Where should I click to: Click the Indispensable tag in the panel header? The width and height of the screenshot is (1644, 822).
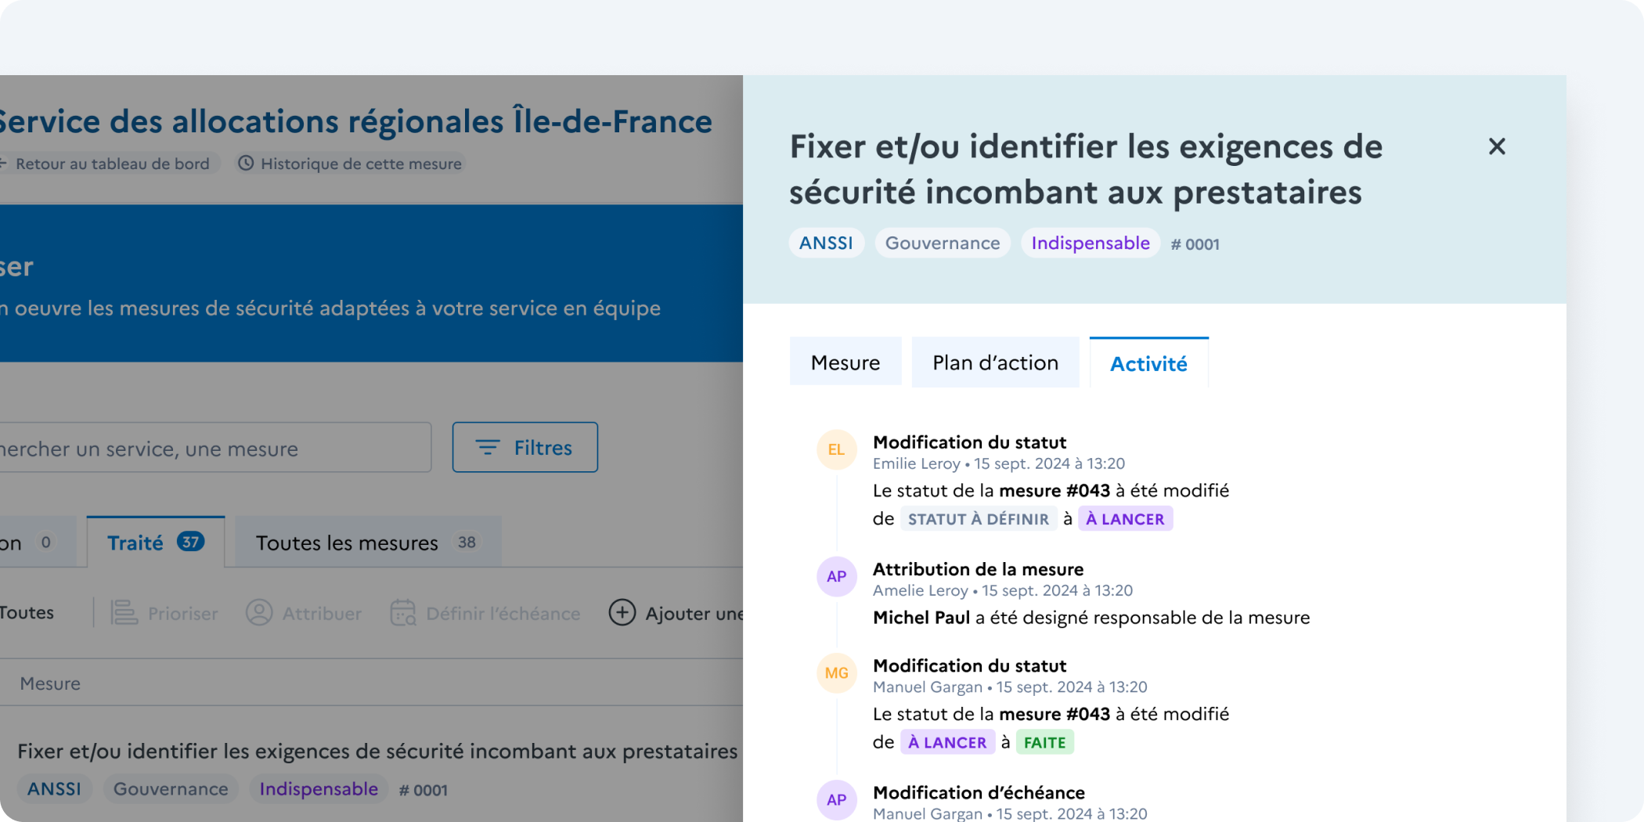click(1090, 243)
